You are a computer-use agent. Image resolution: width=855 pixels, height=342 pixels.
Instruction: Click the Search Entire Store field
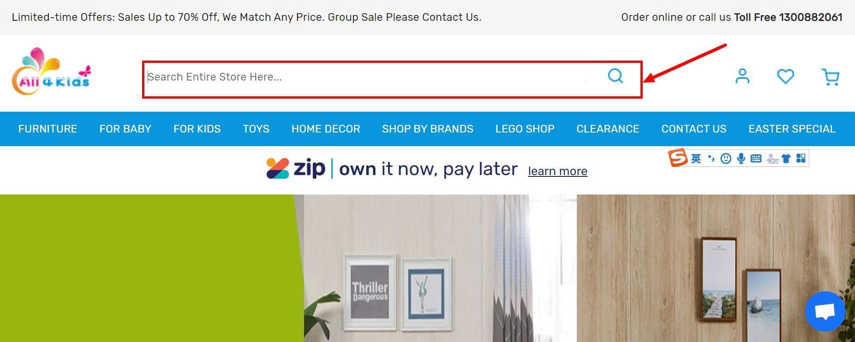tap(367, 77)
